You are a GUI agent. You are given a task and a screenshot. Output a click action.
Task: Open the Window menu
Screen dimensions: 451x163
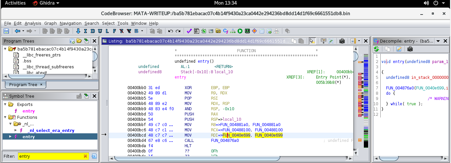pos(139,23)
